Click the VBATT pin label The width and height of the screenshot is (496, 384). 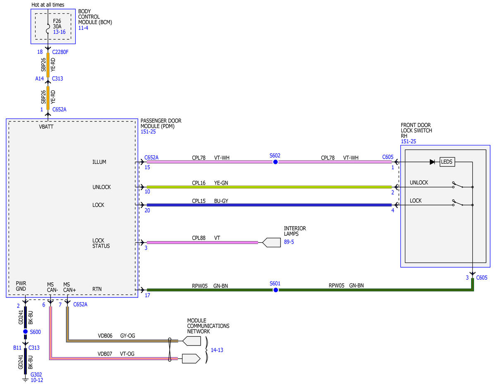click(x=46, y=127)
